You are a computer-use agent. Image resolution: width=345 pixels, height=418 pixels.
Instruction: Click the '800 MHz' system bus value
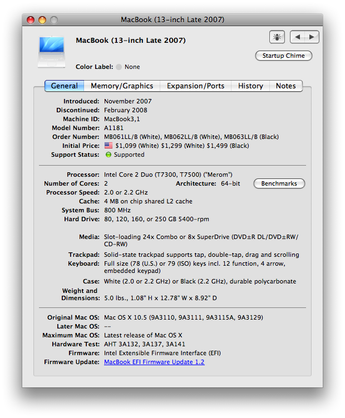tap(117, 210)
